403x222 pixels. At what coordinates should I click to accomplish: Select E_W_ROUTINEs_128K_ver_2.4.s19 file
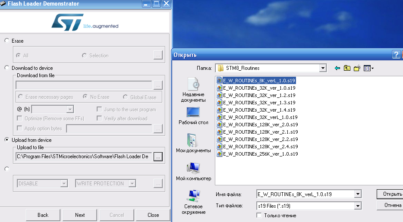click(260, 147)
